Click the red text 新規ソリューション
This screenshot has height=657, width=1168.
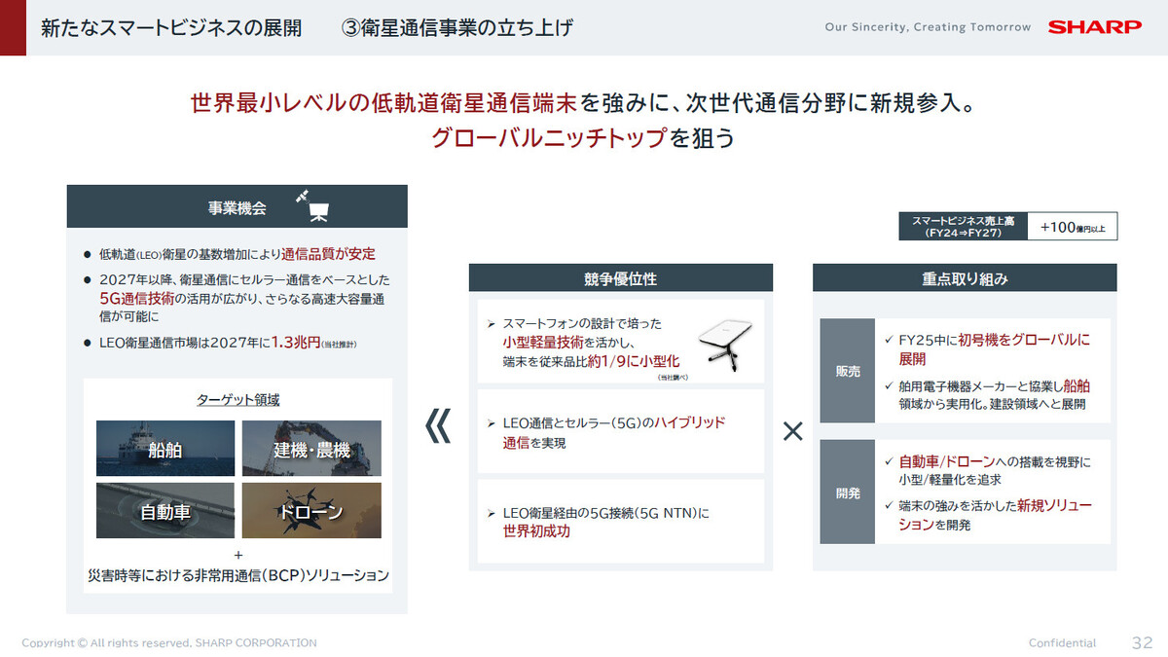pyautogui.click(x=996, y=515)
